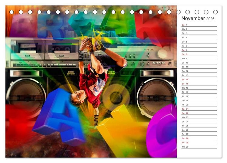Select the row 'So 8'
The image size is (227, 163).
pos(199,54)
